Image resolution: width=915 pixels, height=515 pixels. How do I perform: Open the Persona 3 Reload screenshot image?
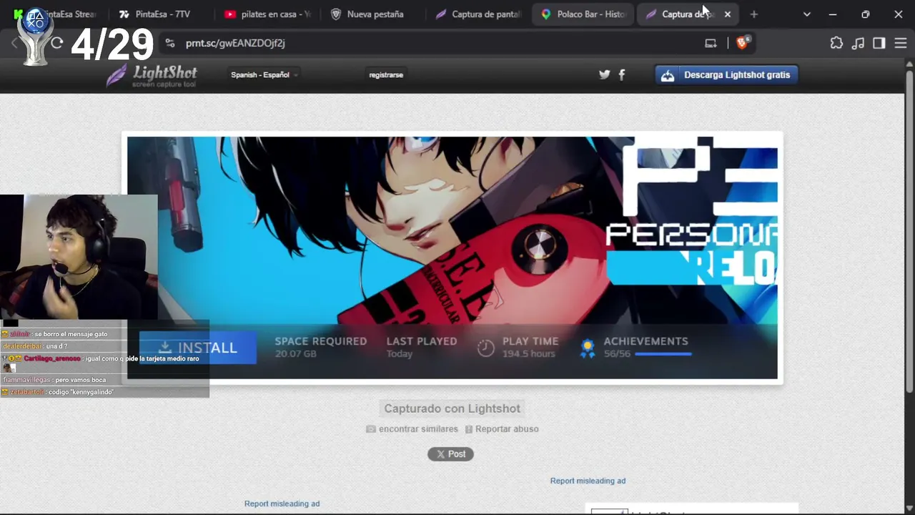point(452,257)
